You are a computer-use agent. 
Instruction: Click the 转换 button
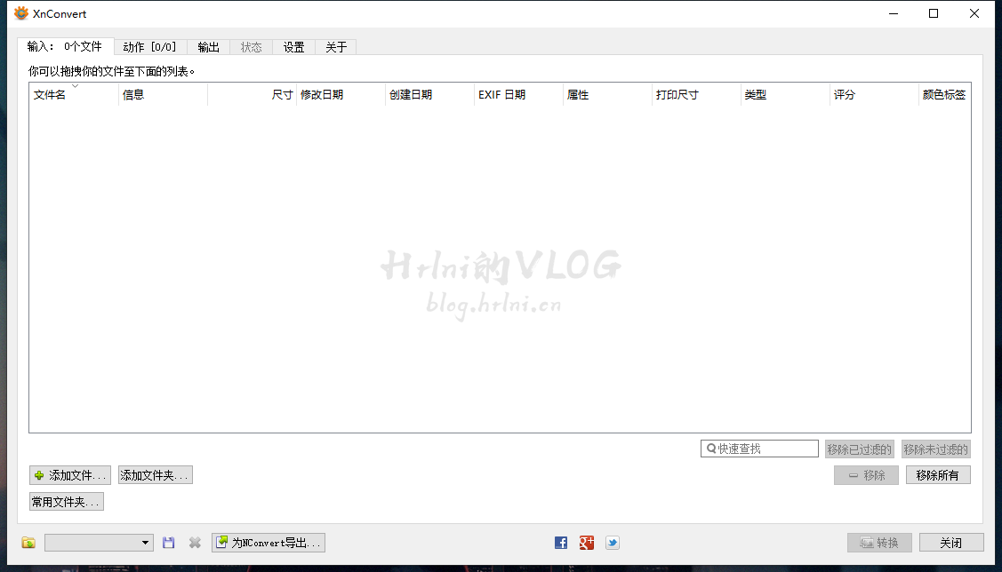pos(880,543)
